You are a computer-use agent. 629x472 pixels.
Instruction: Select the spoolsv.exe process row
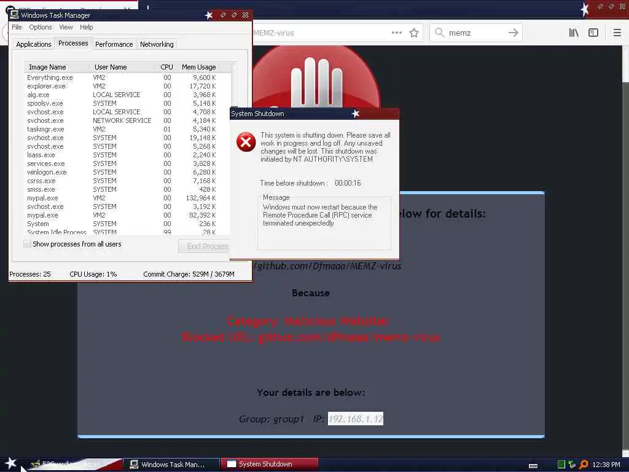tap(127, 103)
